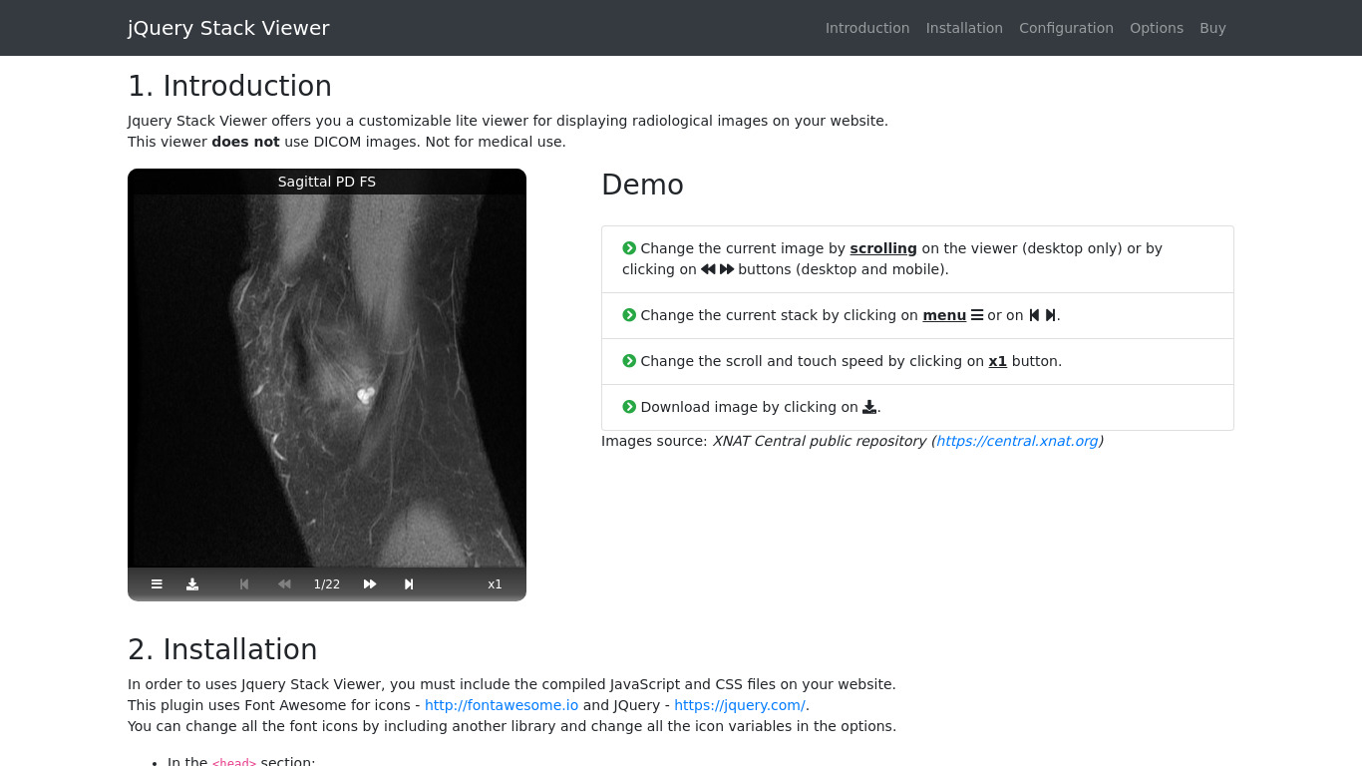Skip to next stack in viewer
This screenshot has height=766, width=1362.
409,584
